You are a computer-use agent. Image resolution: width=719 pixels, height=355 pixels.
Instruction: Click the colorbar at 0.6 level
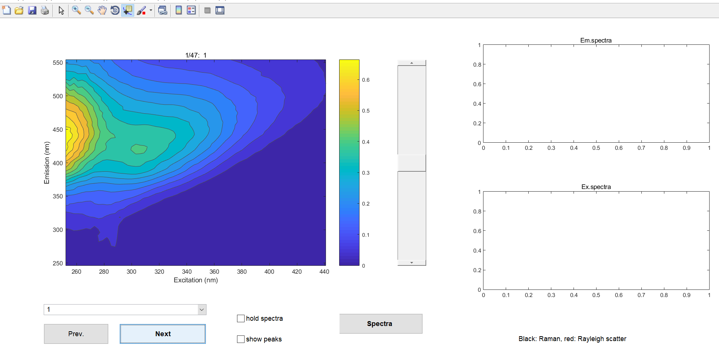click(349, 80)
